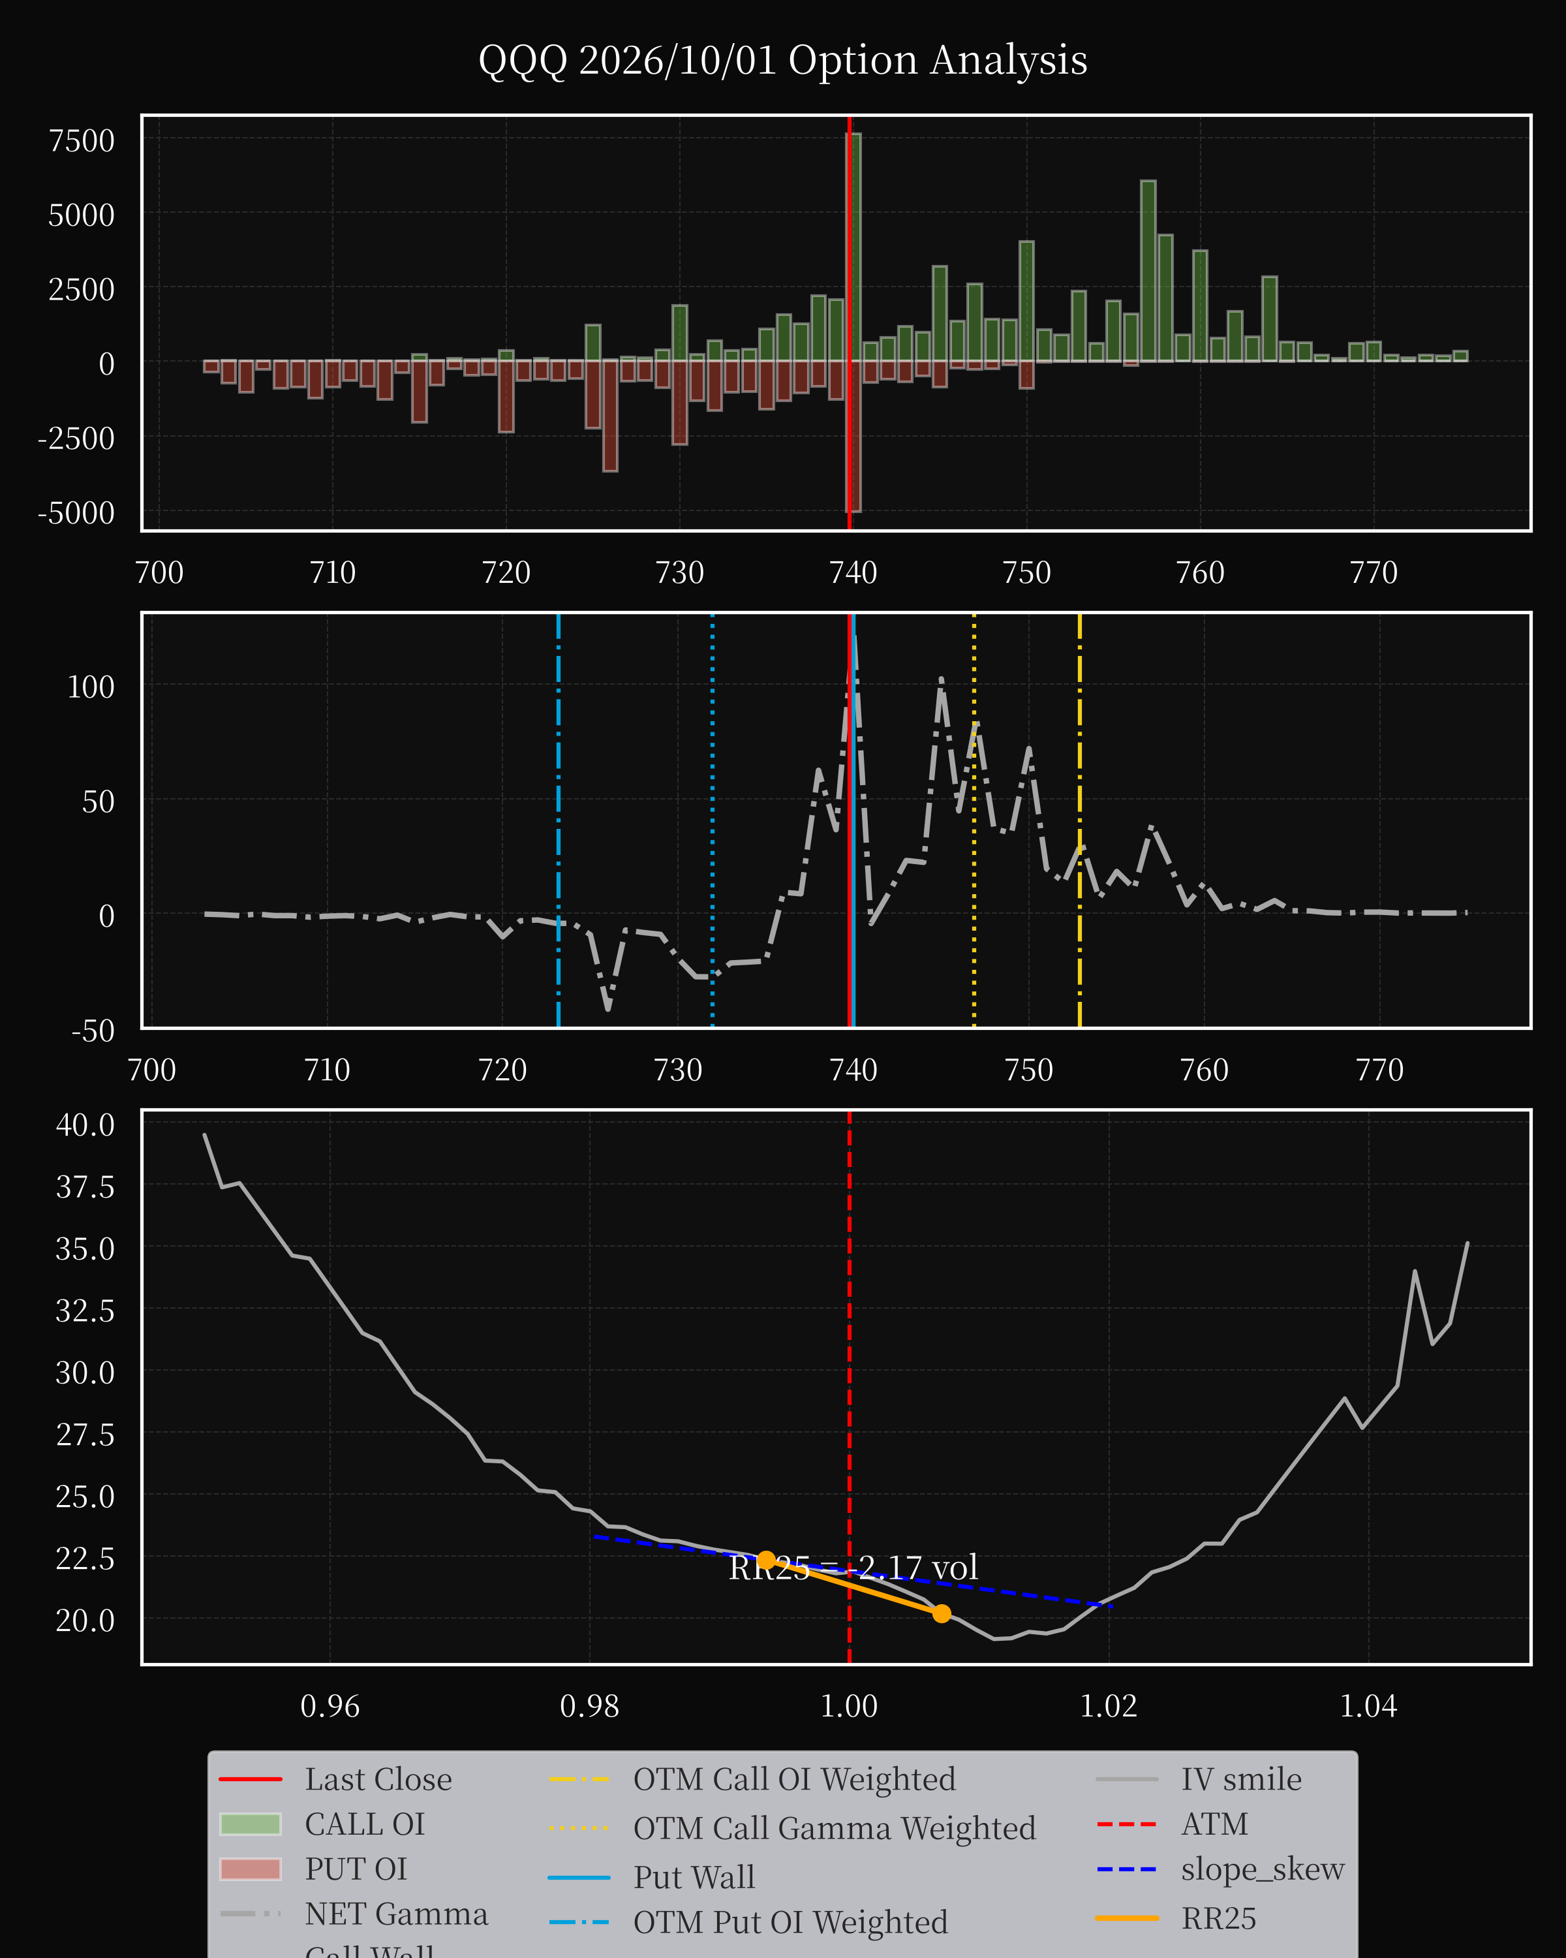
Task: Select the Put Wall legend label
Action: point(694,1877)
